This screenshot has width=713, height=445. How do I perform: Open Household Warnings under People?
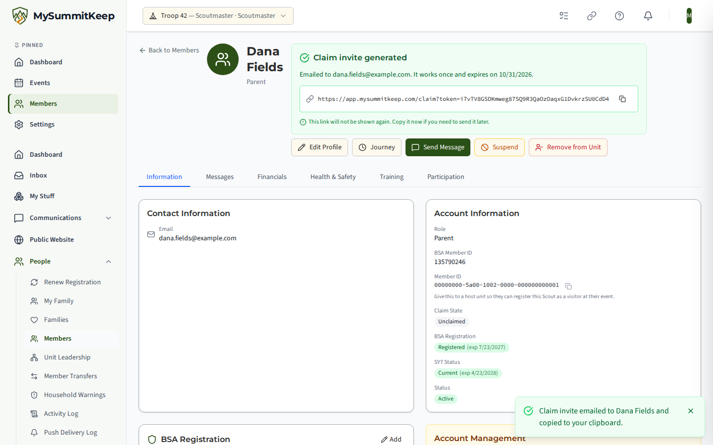(x=71, y=395)
